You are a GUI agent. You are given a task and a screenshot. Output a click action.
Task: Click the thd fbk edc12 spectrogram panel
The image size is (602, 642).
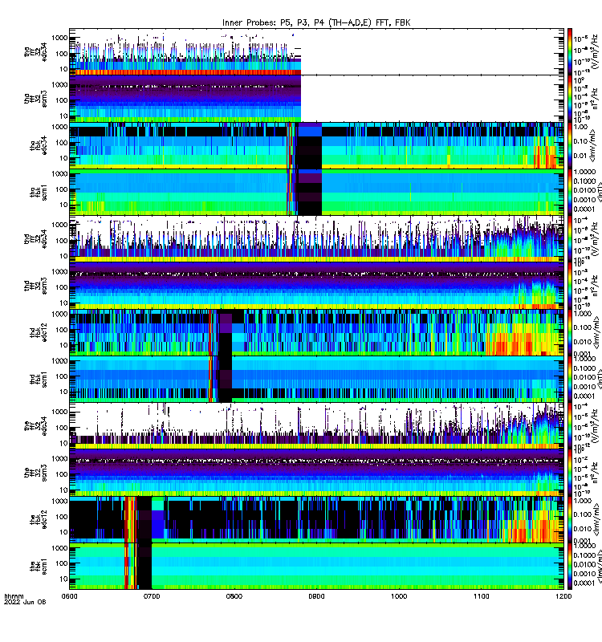pyautogui.click(x=316, y=332)
